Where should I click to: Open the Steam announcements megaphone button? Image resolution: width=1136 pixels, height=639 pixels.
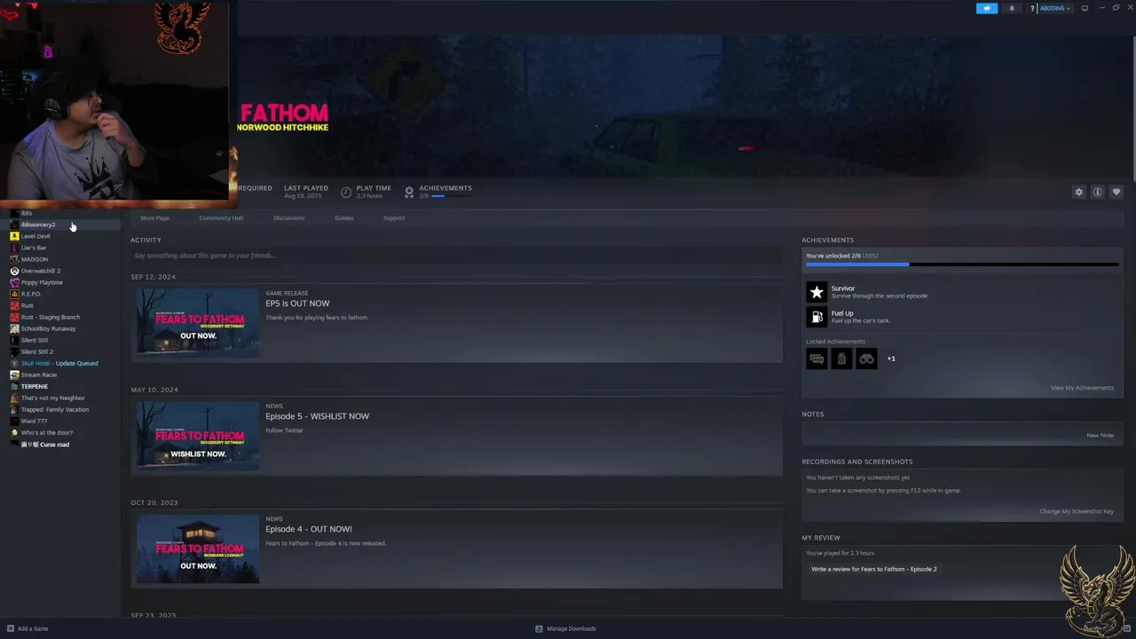987,8
